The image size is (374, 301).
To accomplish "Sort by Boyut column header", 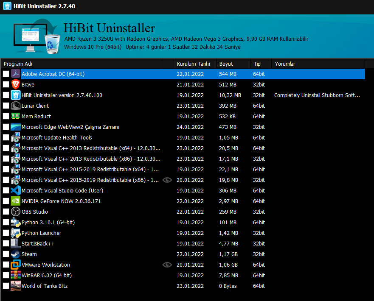I will (233, 64).
